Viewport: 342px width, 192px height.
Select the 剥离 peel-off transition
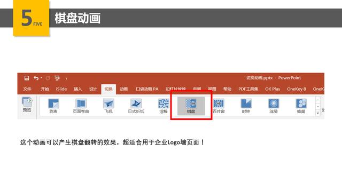pos(53,106)
